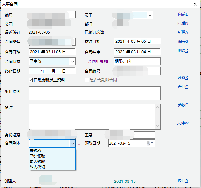Collapse the 合同副本 dropdown arrow
The image size is (201, 188).
(72, 143)
